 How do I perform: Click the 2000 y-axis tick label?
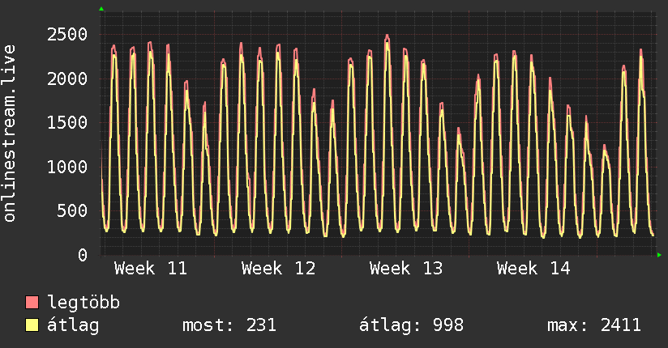click(x=67, y=79)
